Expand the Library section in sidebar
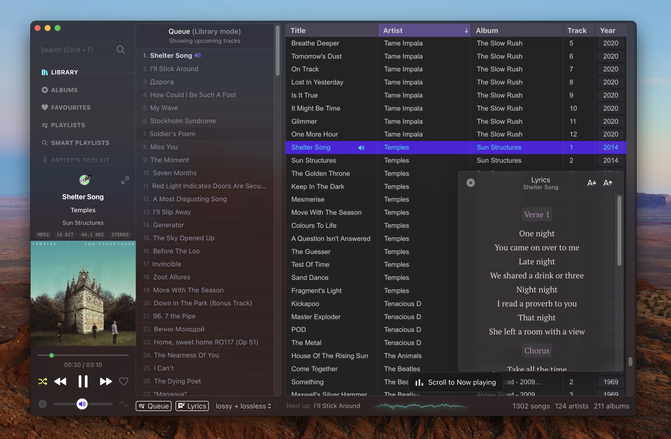 [x=64, y=72]
